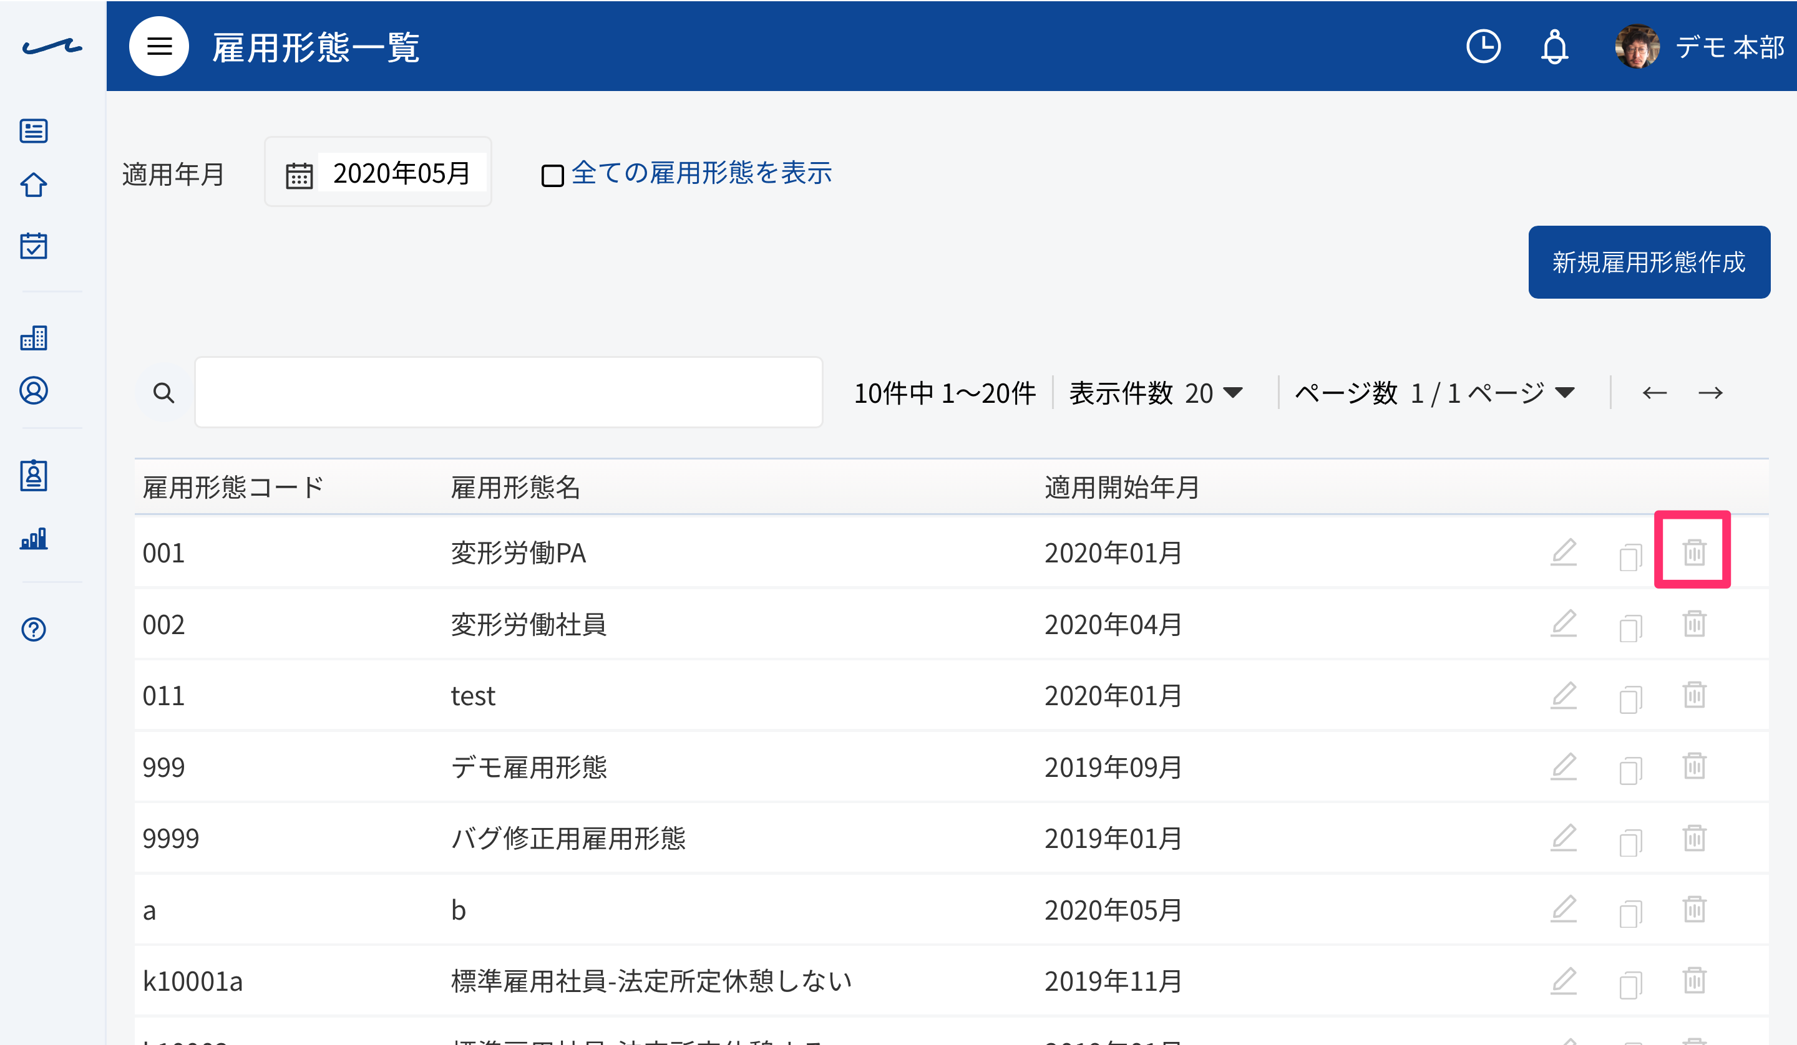Screen dimensions: 1797x1045
Task: Click the 2020年04月 start date cell
Action: point(1113,624)
